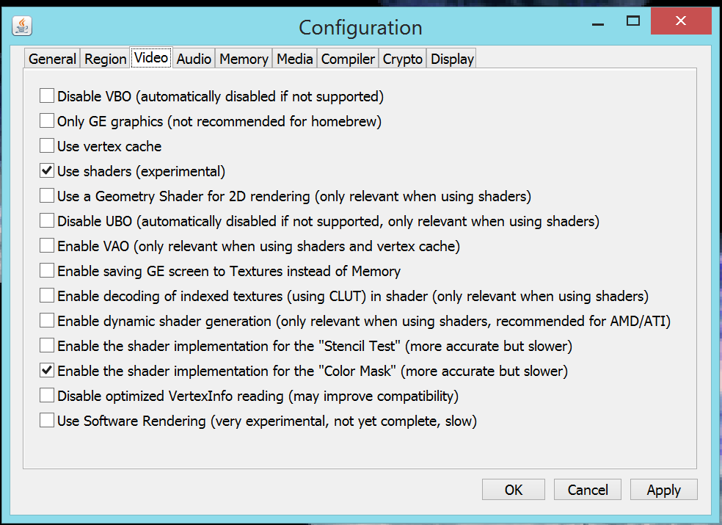The width and height of the screenshot is (722, 525).
Task: Switch to the Crypto tab
Action: [403, 59]
